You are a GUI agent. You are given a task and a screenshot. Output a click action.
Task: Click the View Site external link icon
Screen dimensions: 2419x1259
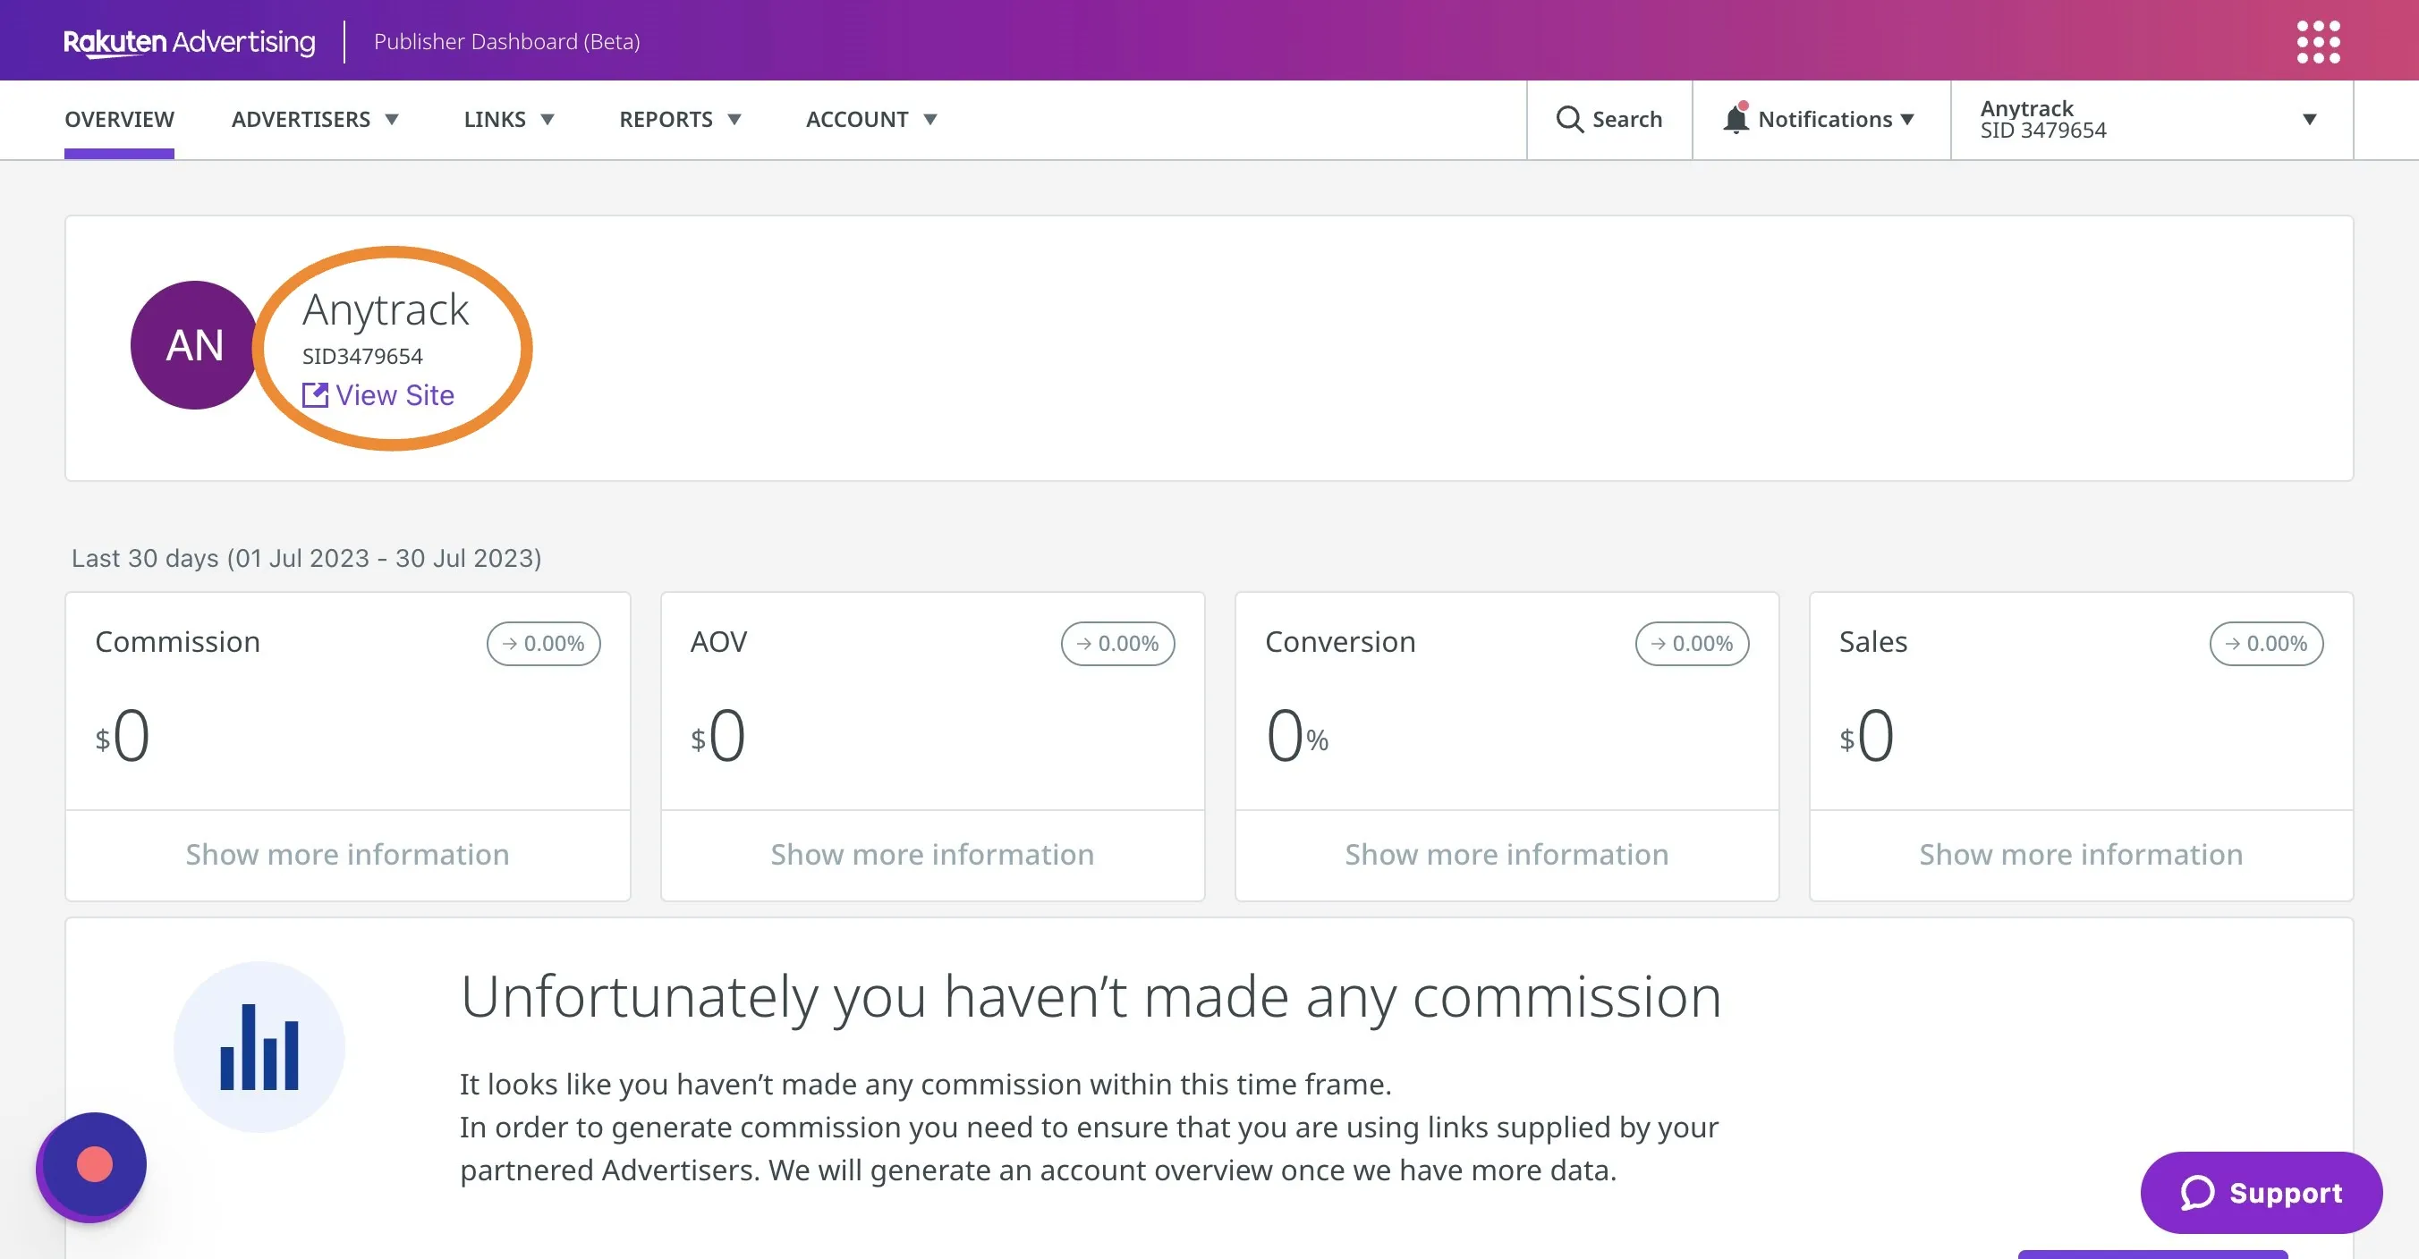click(315, 395)
